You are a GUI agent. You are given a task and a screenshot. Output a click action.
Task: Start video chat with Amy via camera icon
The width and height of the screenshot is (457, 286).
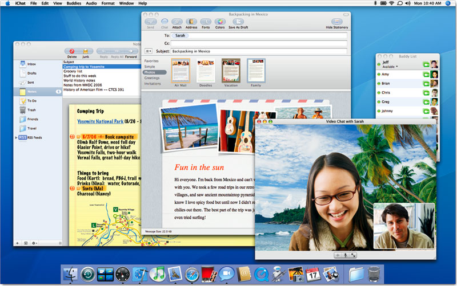426,74
